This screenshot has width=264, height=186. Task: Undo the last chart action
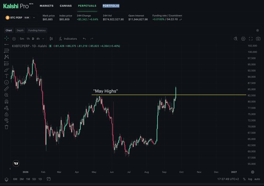click(84, 39)
